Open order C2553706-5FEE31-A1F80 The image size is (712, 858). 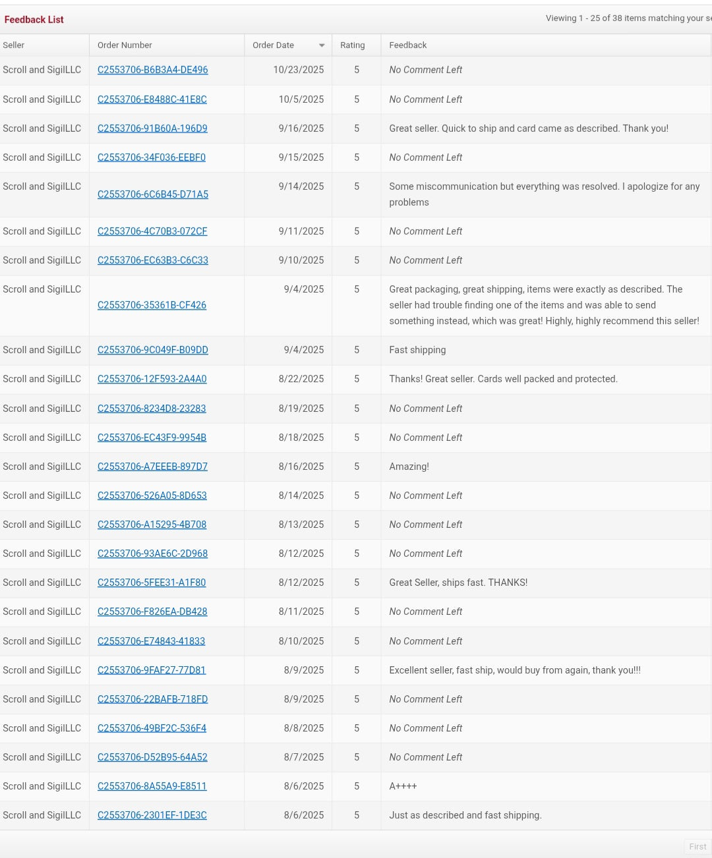[151, 583]
